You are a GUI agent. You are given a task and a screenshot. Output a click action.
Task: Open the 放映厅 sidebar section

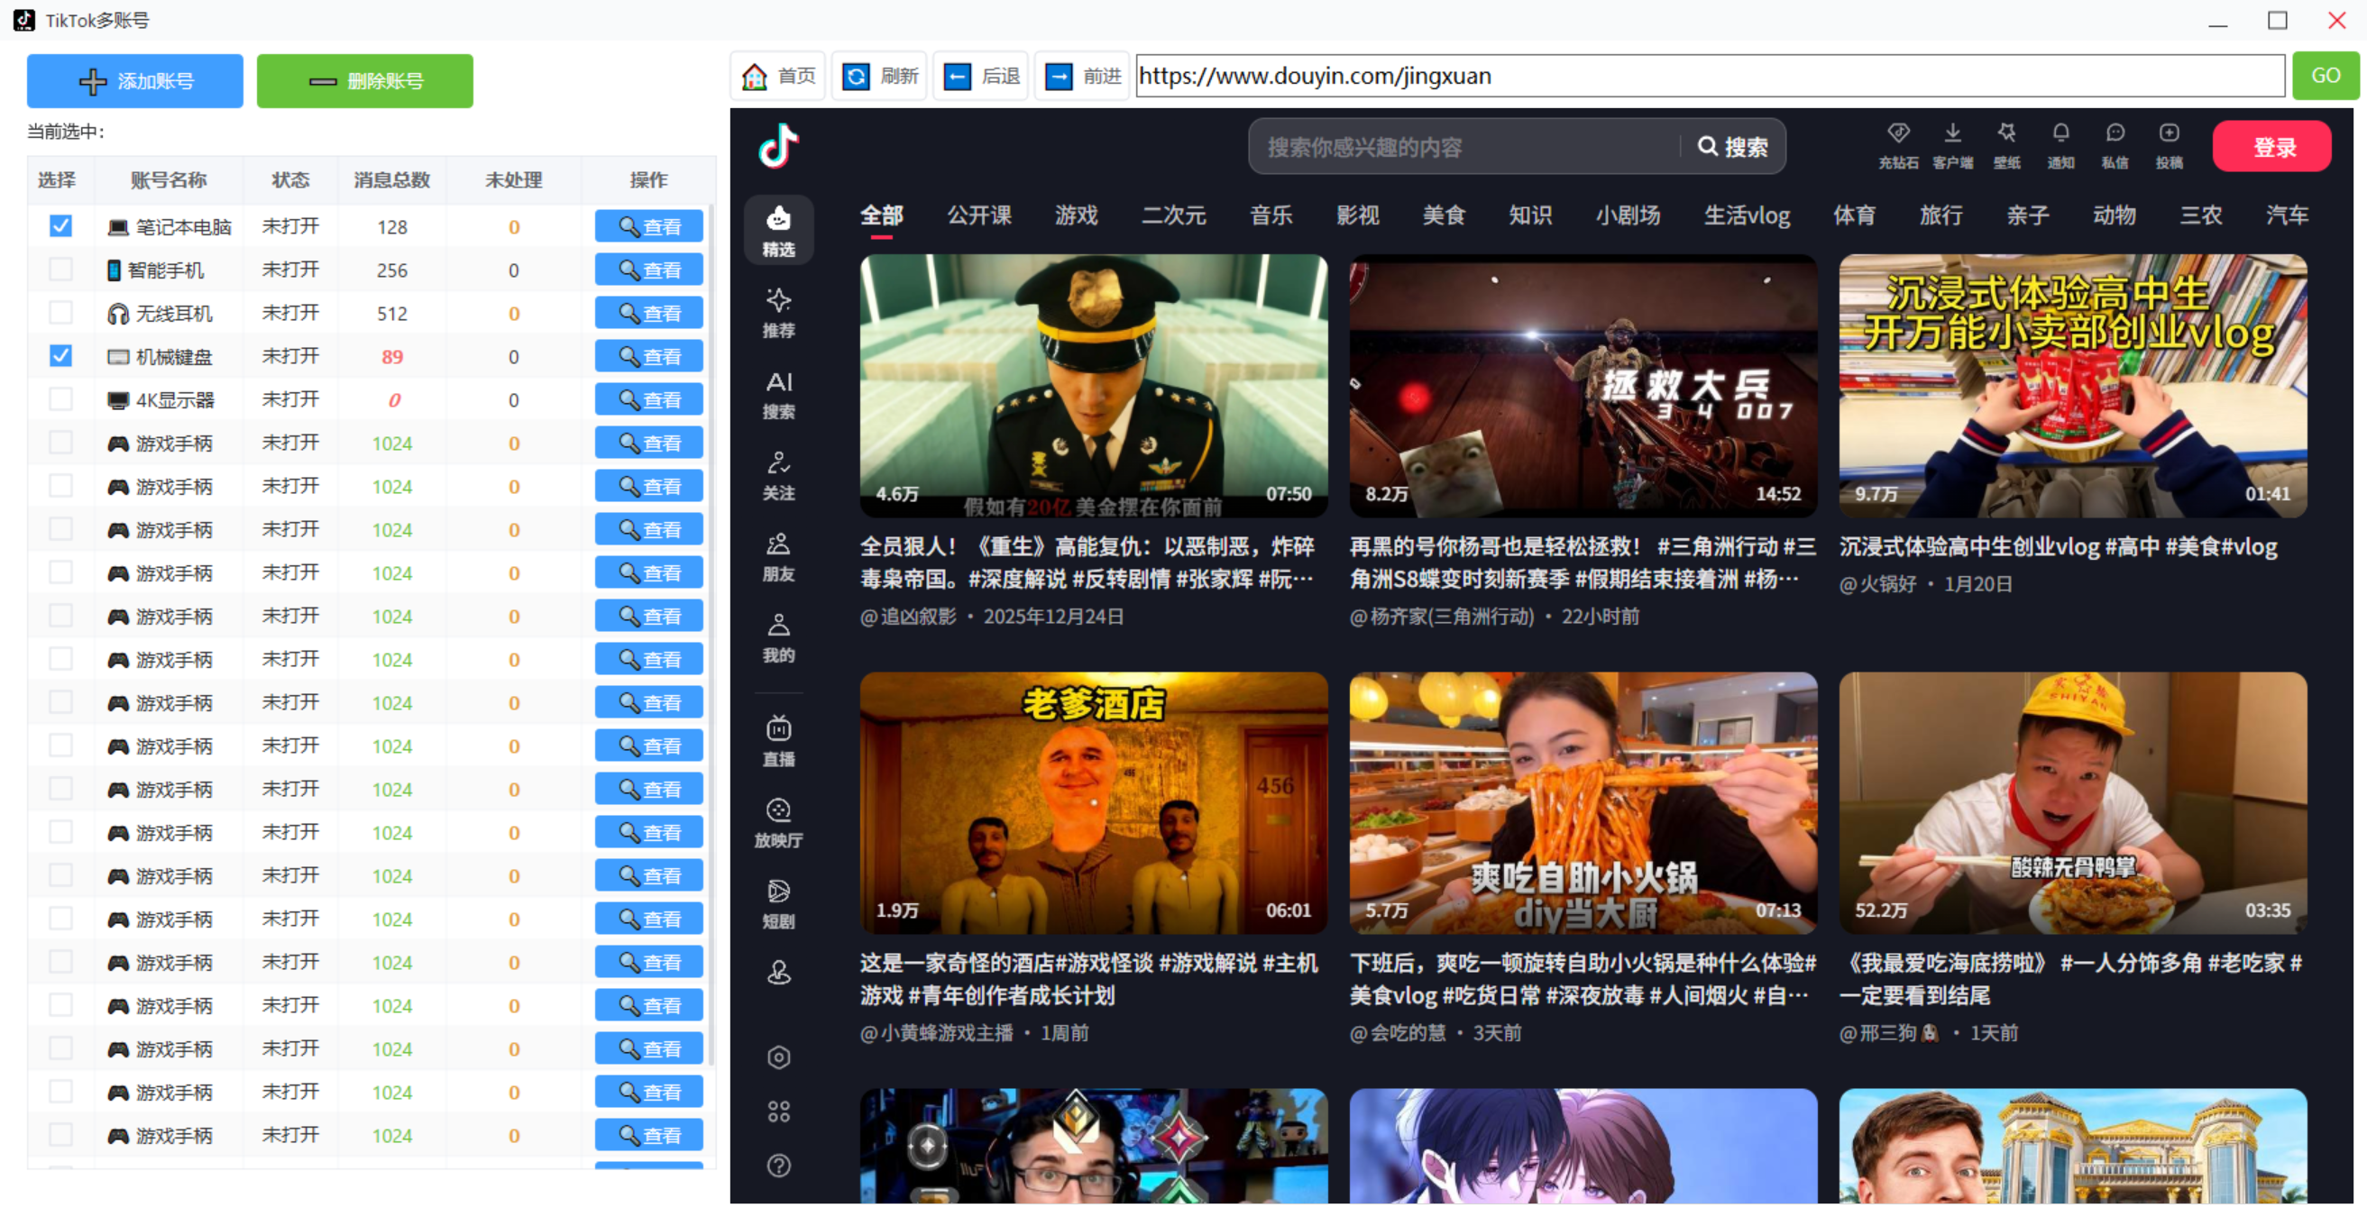(778, 822)
